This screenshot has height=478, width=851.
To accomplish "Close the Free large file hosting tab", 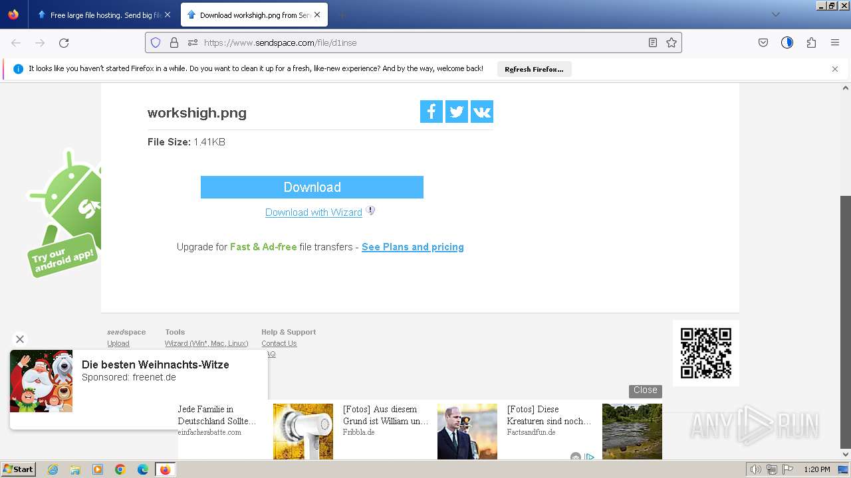I will (168, 15).
